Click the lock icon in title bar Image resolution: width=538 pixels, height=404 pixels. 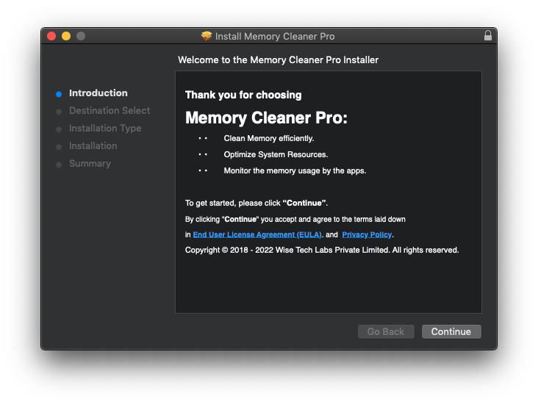click(487, 36)
